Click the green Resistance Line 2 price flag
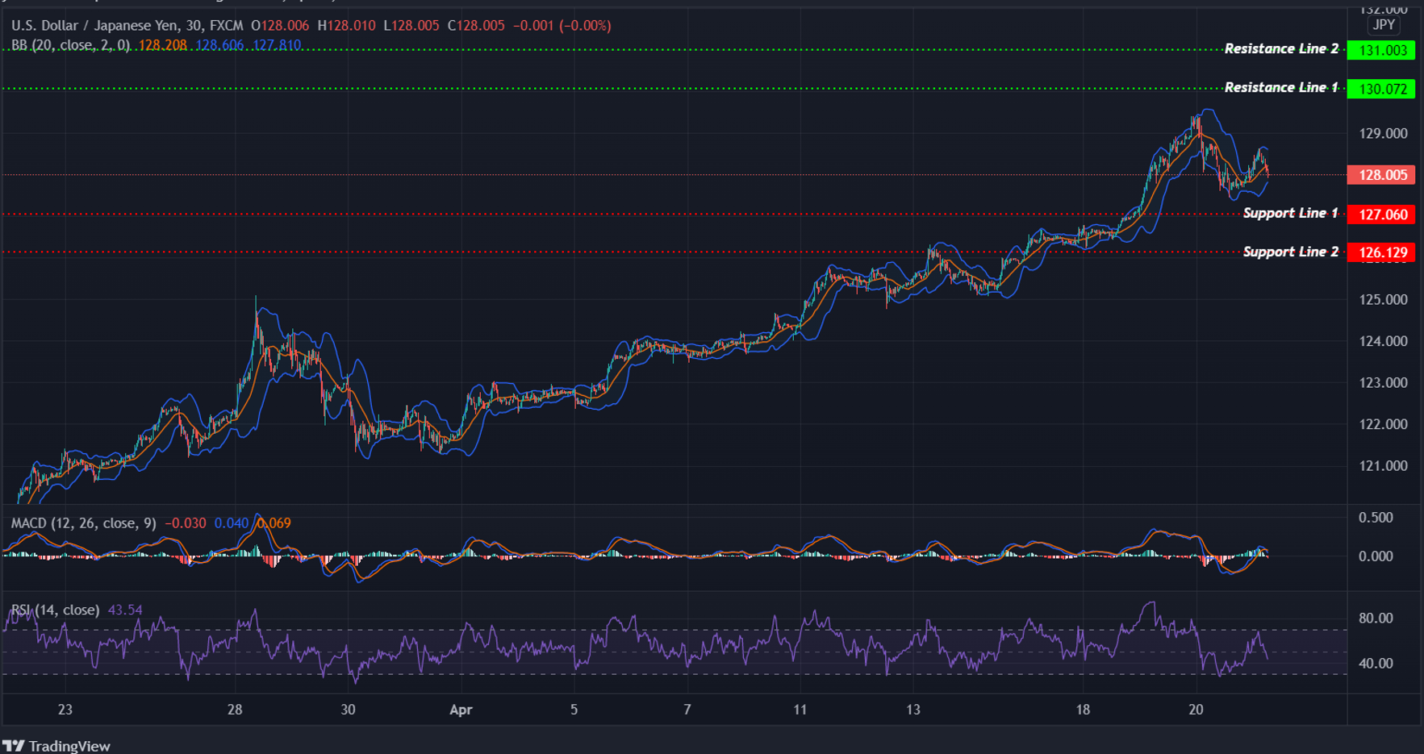Viewport: 1424px width, 754px height. (1380, 50)
